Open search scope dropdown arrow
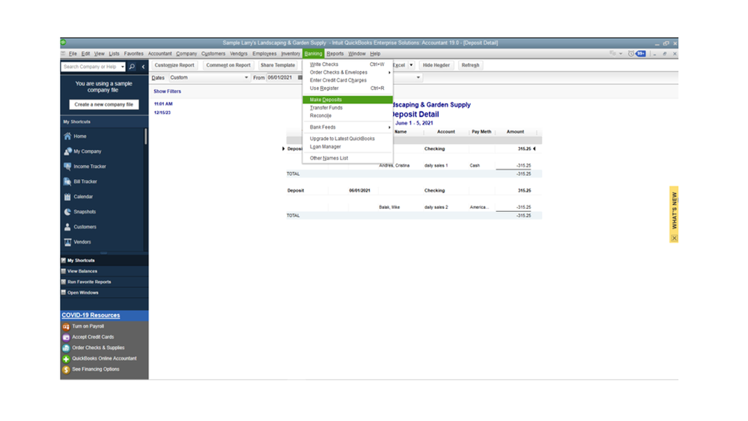Image resolution: width=748 pixels, height=421 pixels. 123,67
